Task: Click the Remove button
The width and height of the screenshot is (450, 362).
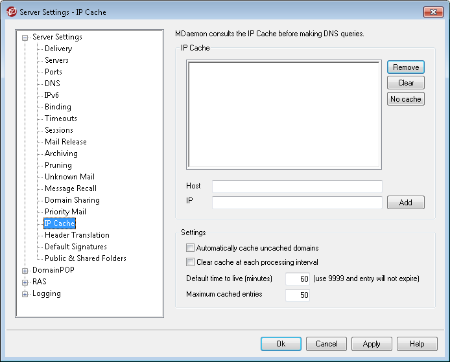Action: click(406, 67)
